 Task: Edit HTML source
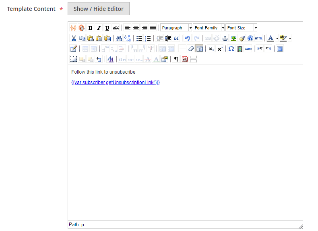tap(259, 38)
